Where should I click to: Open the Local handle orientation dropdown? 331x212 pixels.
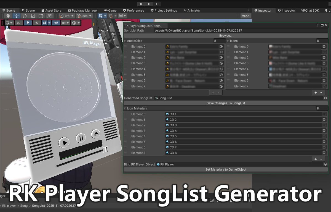pyautogui.click(x=84, y=16)
